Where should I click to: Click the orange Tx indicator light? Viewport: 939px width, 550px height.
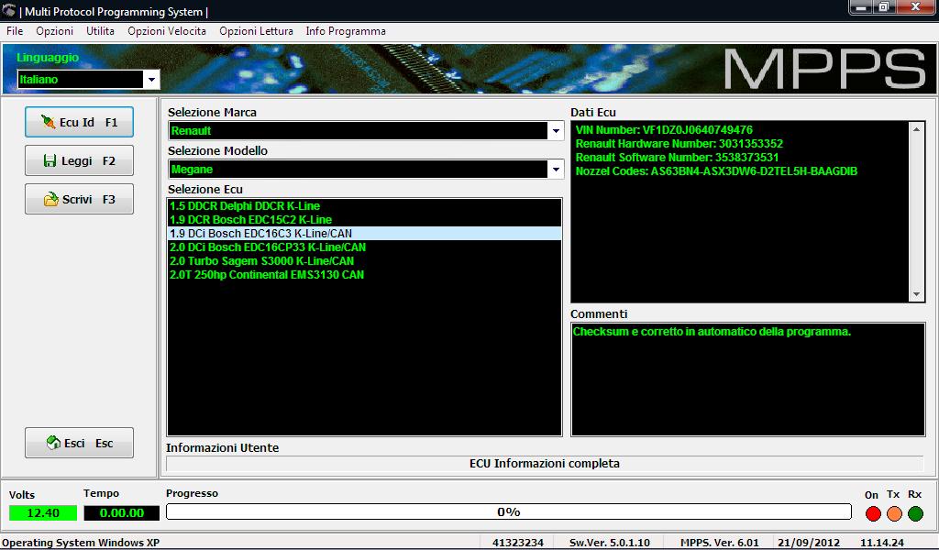coord(894,513)
